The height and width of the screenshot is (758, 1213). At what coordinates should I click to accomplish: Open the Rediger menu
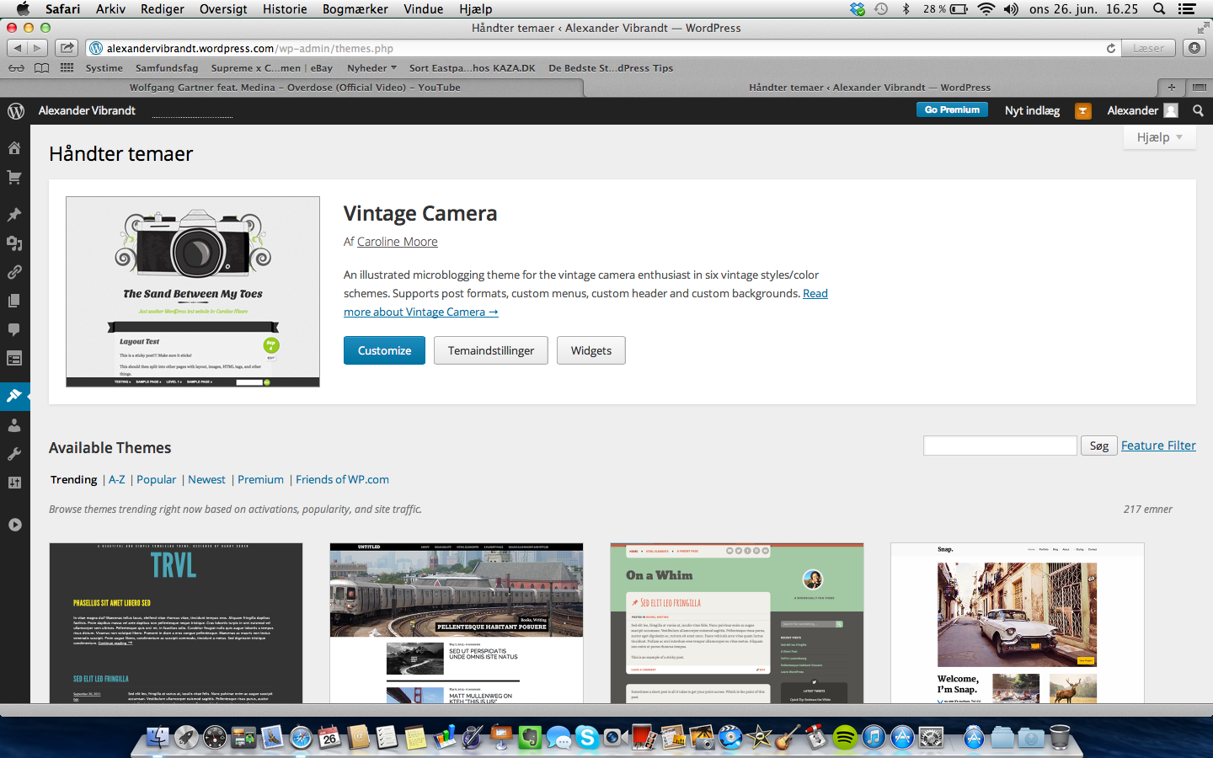click(163, 9)
